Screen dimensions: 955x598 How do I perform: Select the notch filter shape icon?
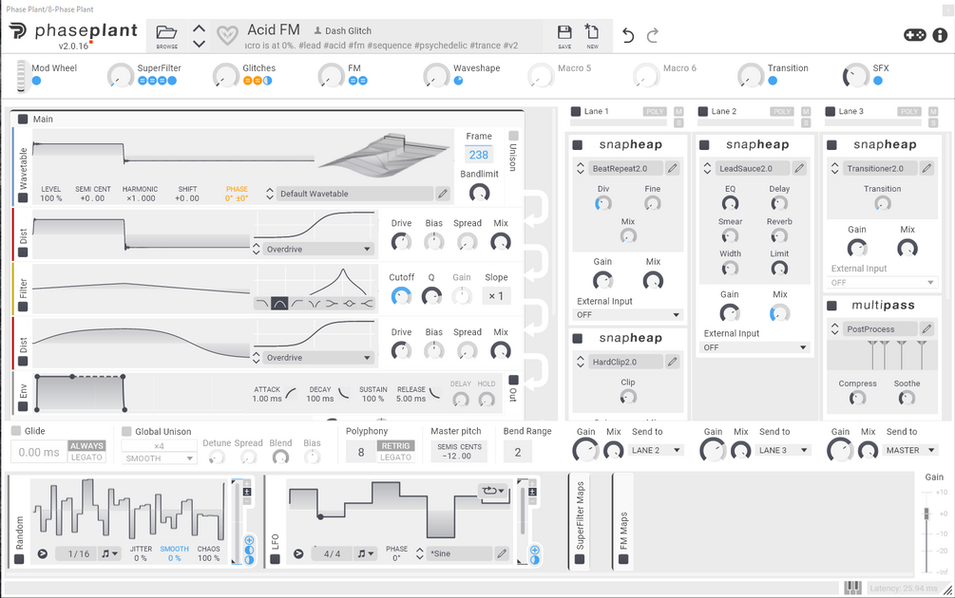pyautogui.click(x=315, y=303)
